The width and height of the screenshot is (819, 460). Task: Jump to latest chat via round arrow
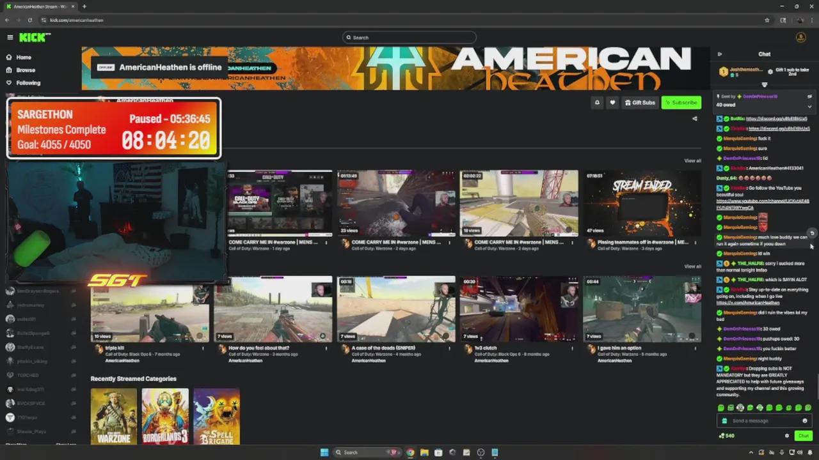click(811, 233)
